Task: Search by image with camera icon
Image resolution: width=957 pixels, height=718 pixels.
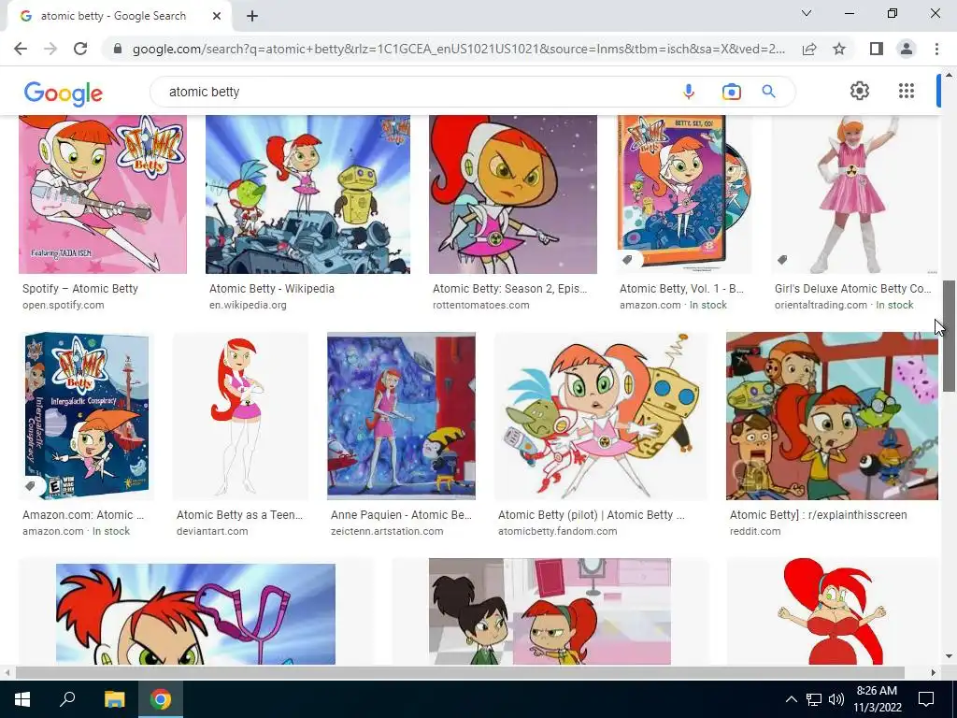Action: (x=731, y=92)
